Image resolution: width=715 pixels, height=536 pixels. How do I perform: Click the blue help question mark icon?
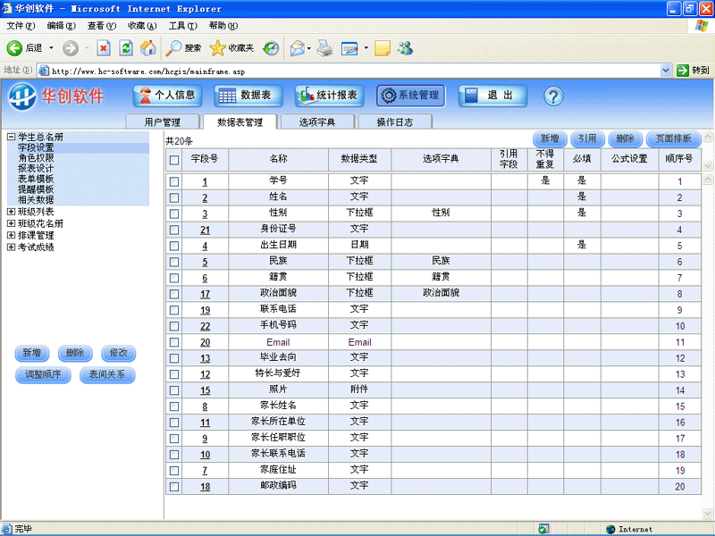552,96
